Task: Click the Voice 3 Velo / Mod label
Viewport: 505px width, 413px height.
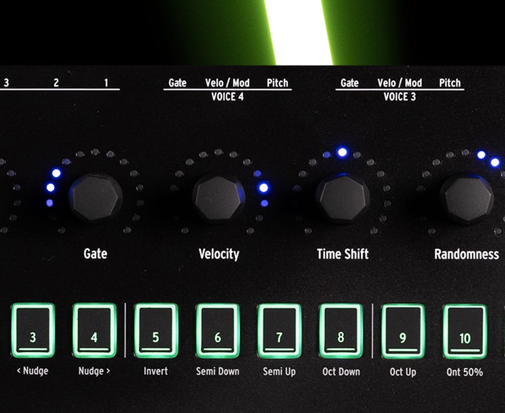Action: pos(399,83)
